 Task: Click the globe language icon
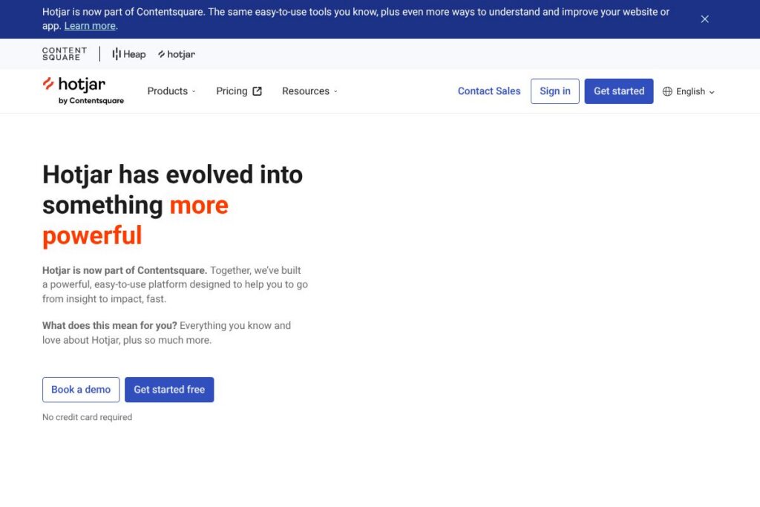(x=667, y=92)
